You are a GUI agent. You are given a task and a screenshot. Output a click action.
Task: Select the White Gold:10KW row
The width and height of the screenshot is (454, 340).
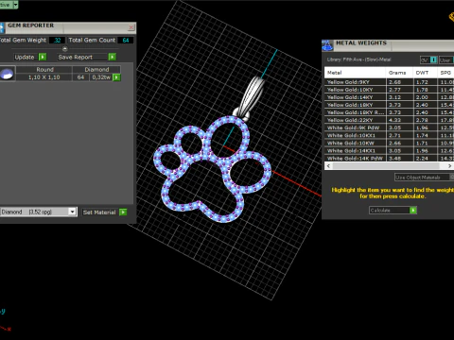coord(390,143)
